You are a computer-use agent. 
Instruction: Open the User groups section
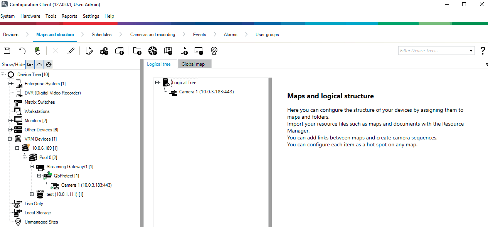267,35
